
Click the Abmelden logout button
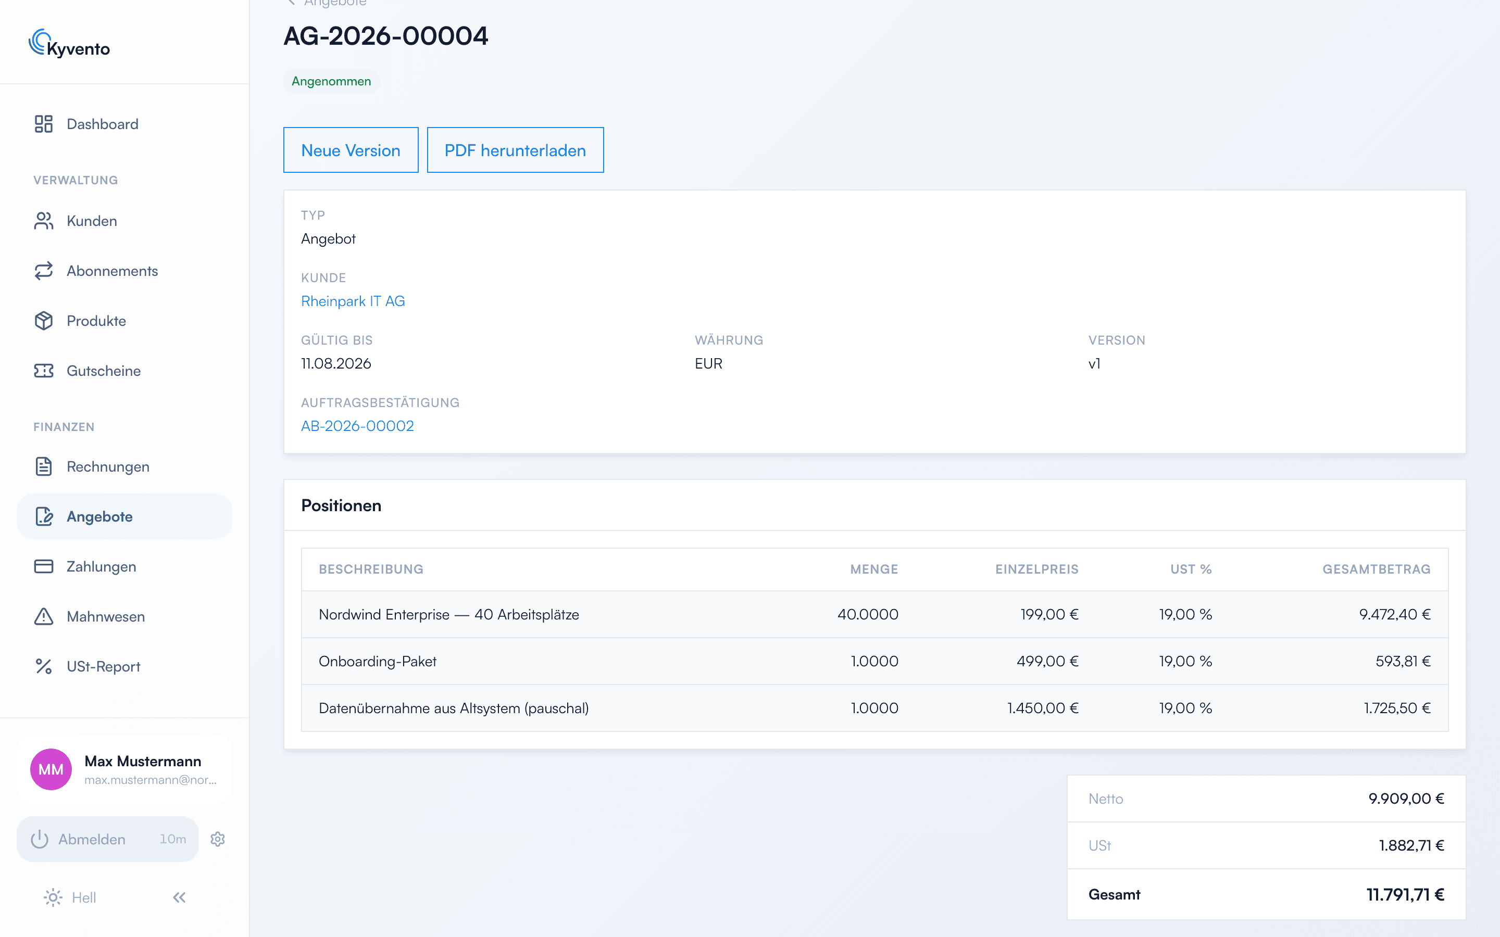[108, 839]
